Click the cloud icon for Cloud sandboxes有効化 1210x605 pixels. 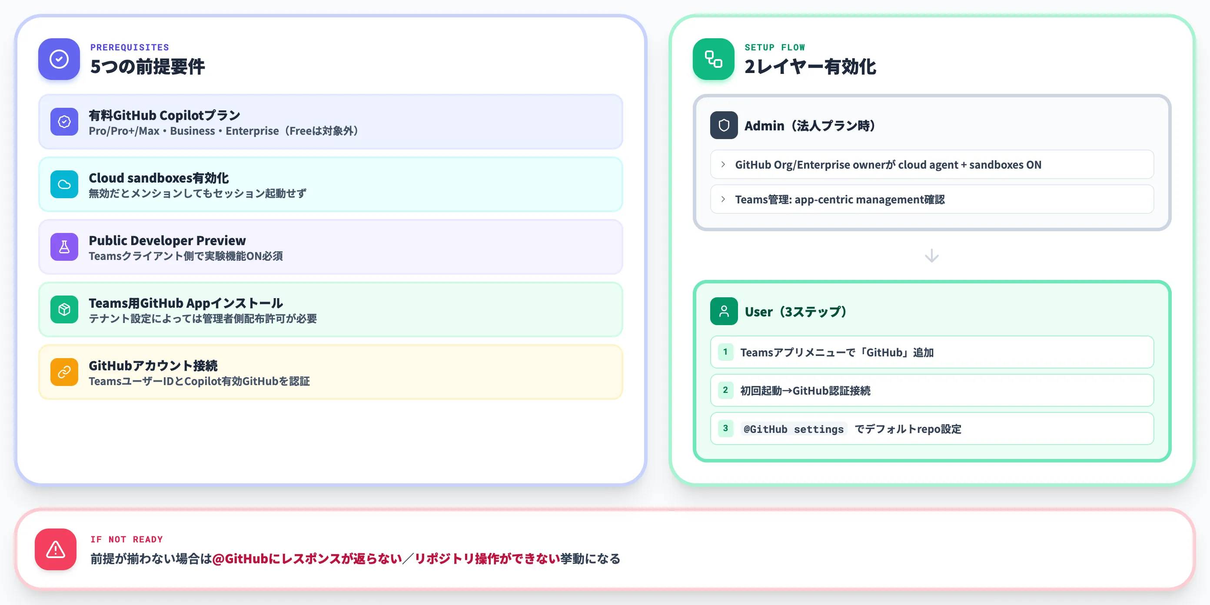coord(64,185)
